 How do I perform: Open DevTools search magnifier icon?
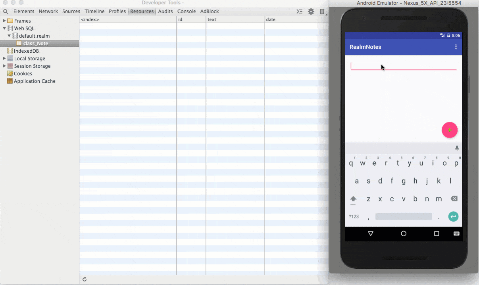click(x=6, y=11)
